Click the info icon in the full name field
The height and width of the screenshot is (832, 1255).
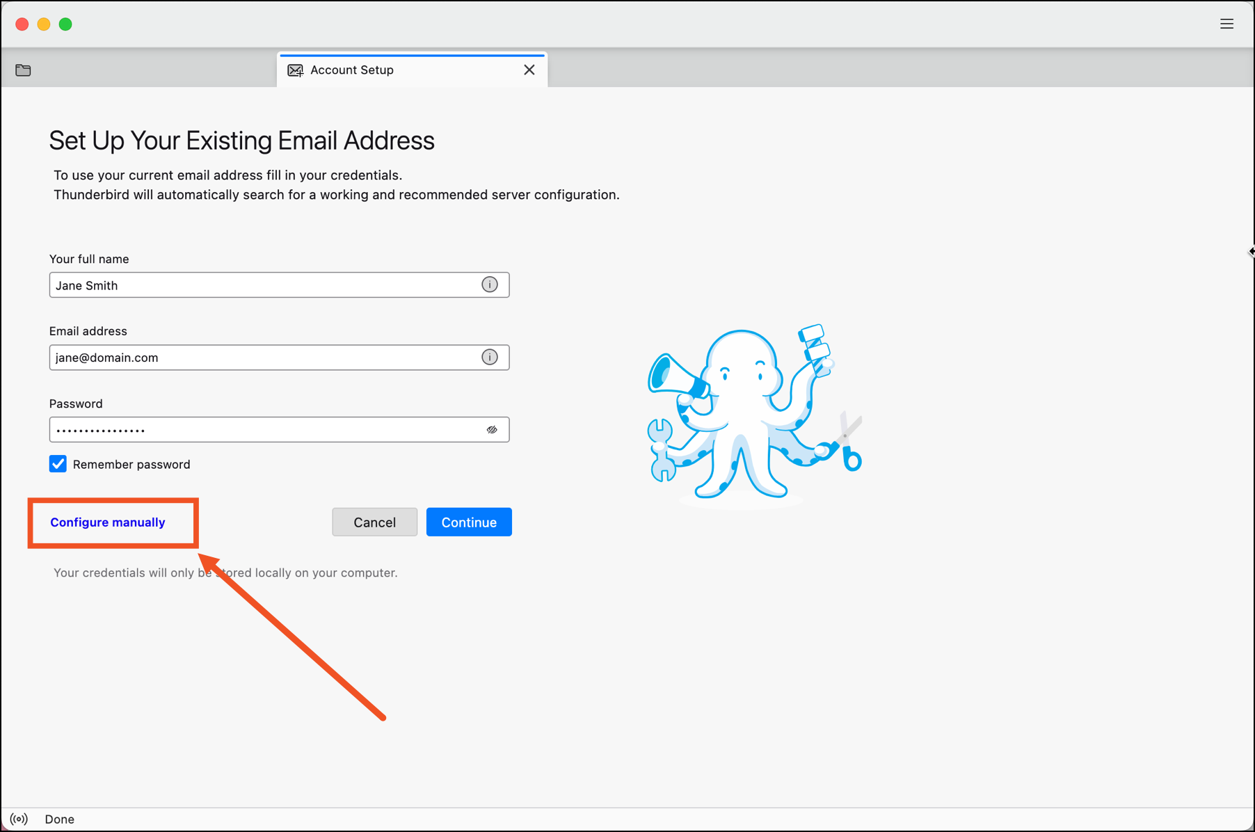point(490,285)
